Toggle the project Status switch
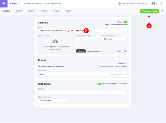Image resolution: width=166 pixels, height=123 pixels. click(x=125, y=22)
